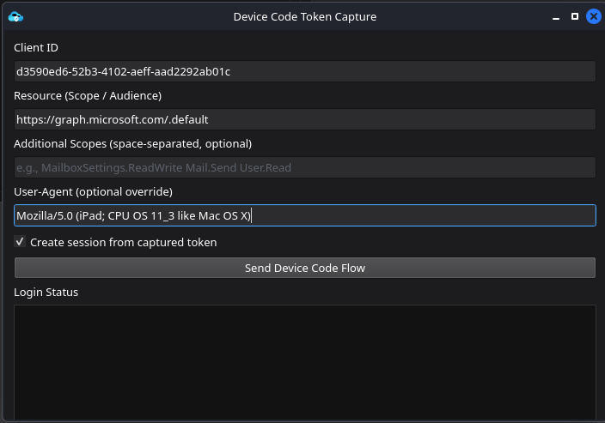Place cursor in the User-Agent override field
Screen dimensions: 605x423
pyautogui.click(x=412, y=215)
